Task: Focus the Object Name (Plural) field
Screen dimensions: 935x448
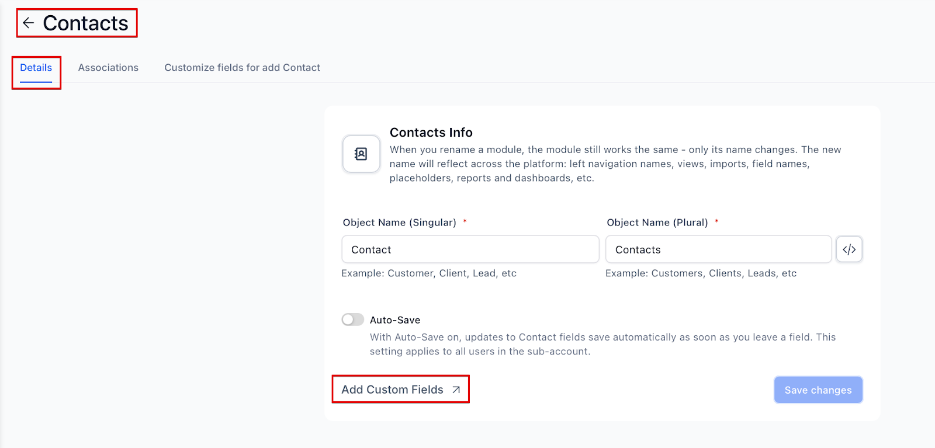Action: point(718,249)
